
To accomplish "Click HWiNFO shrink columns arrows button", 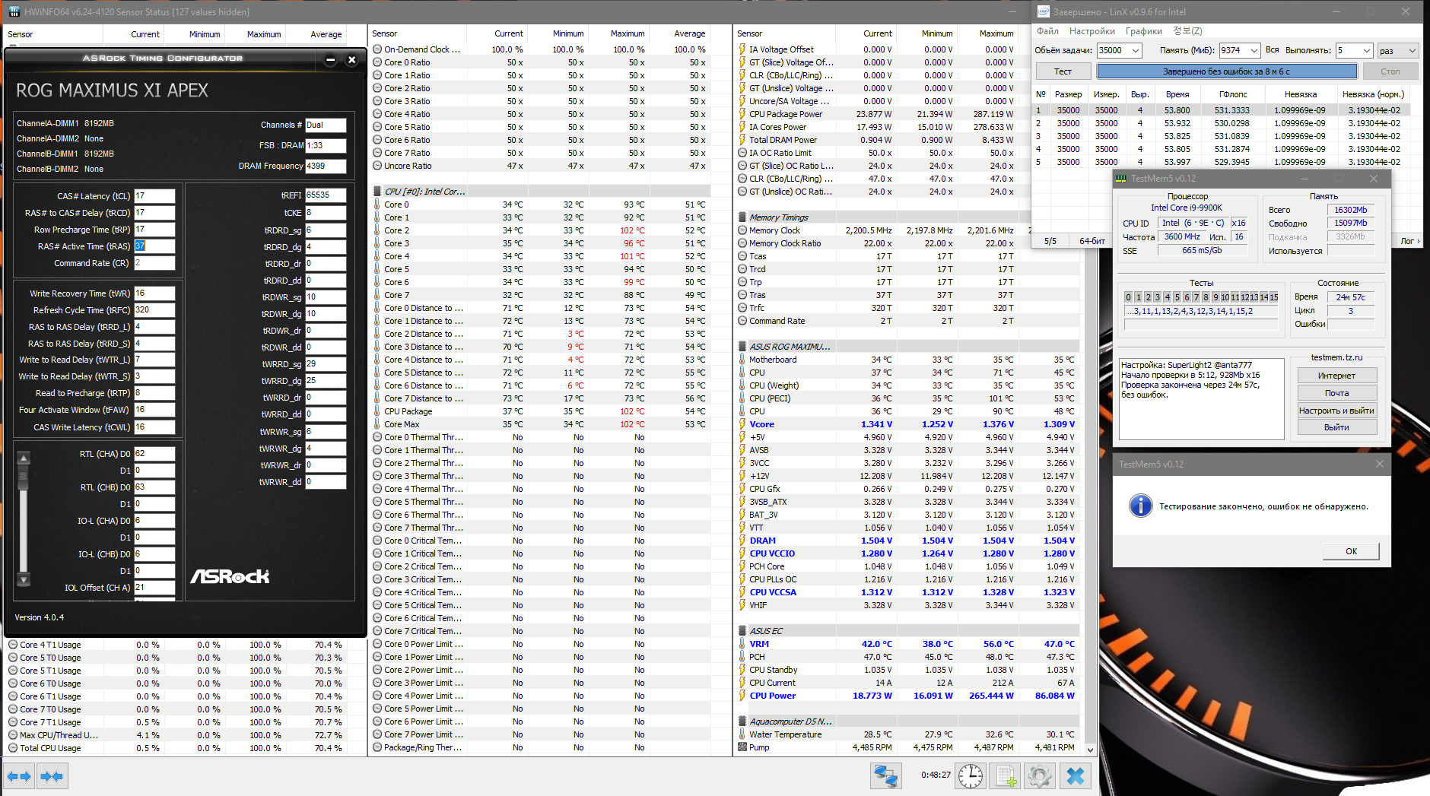I will 52,776.
